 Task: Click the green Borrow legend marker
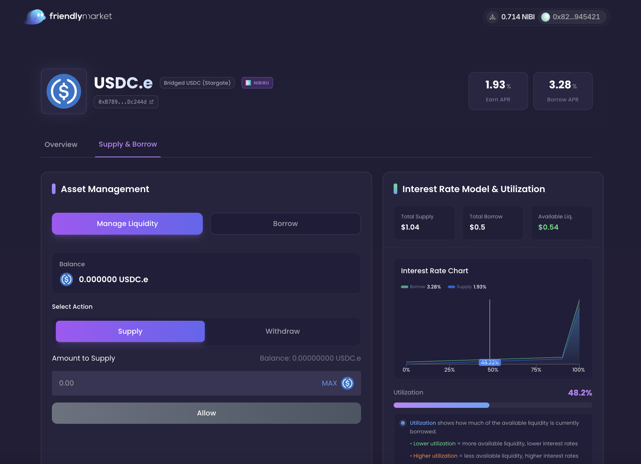click(x=405, y=287)
